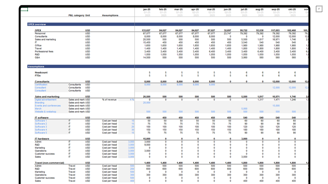The image size is (328, 184).
Task: Select IT hardware Sales 3,000 in jul-25
Action: [x=244, y=157]
